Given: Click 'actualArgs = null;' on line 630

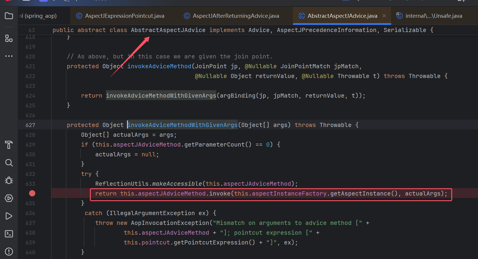Looking at the screenshot, I should pos(127,154).
